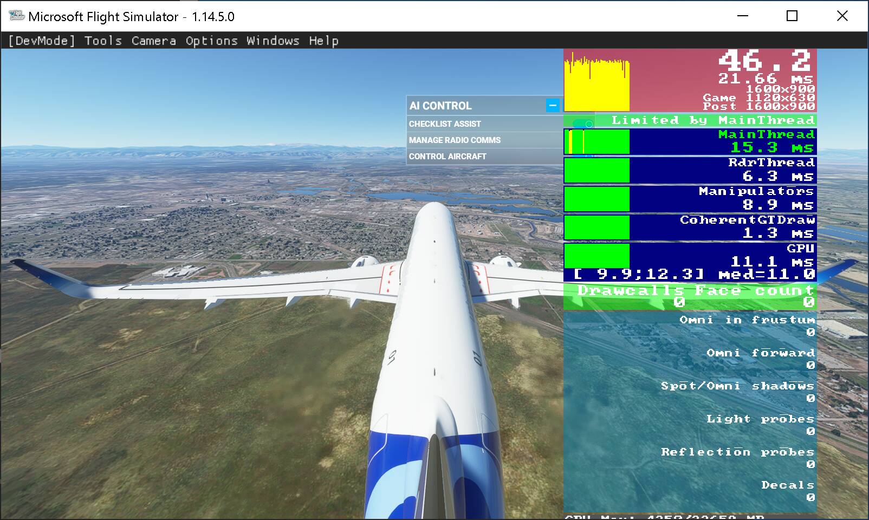
Task: Maximize the Flight Simulator window
Action: pos(792,16)
